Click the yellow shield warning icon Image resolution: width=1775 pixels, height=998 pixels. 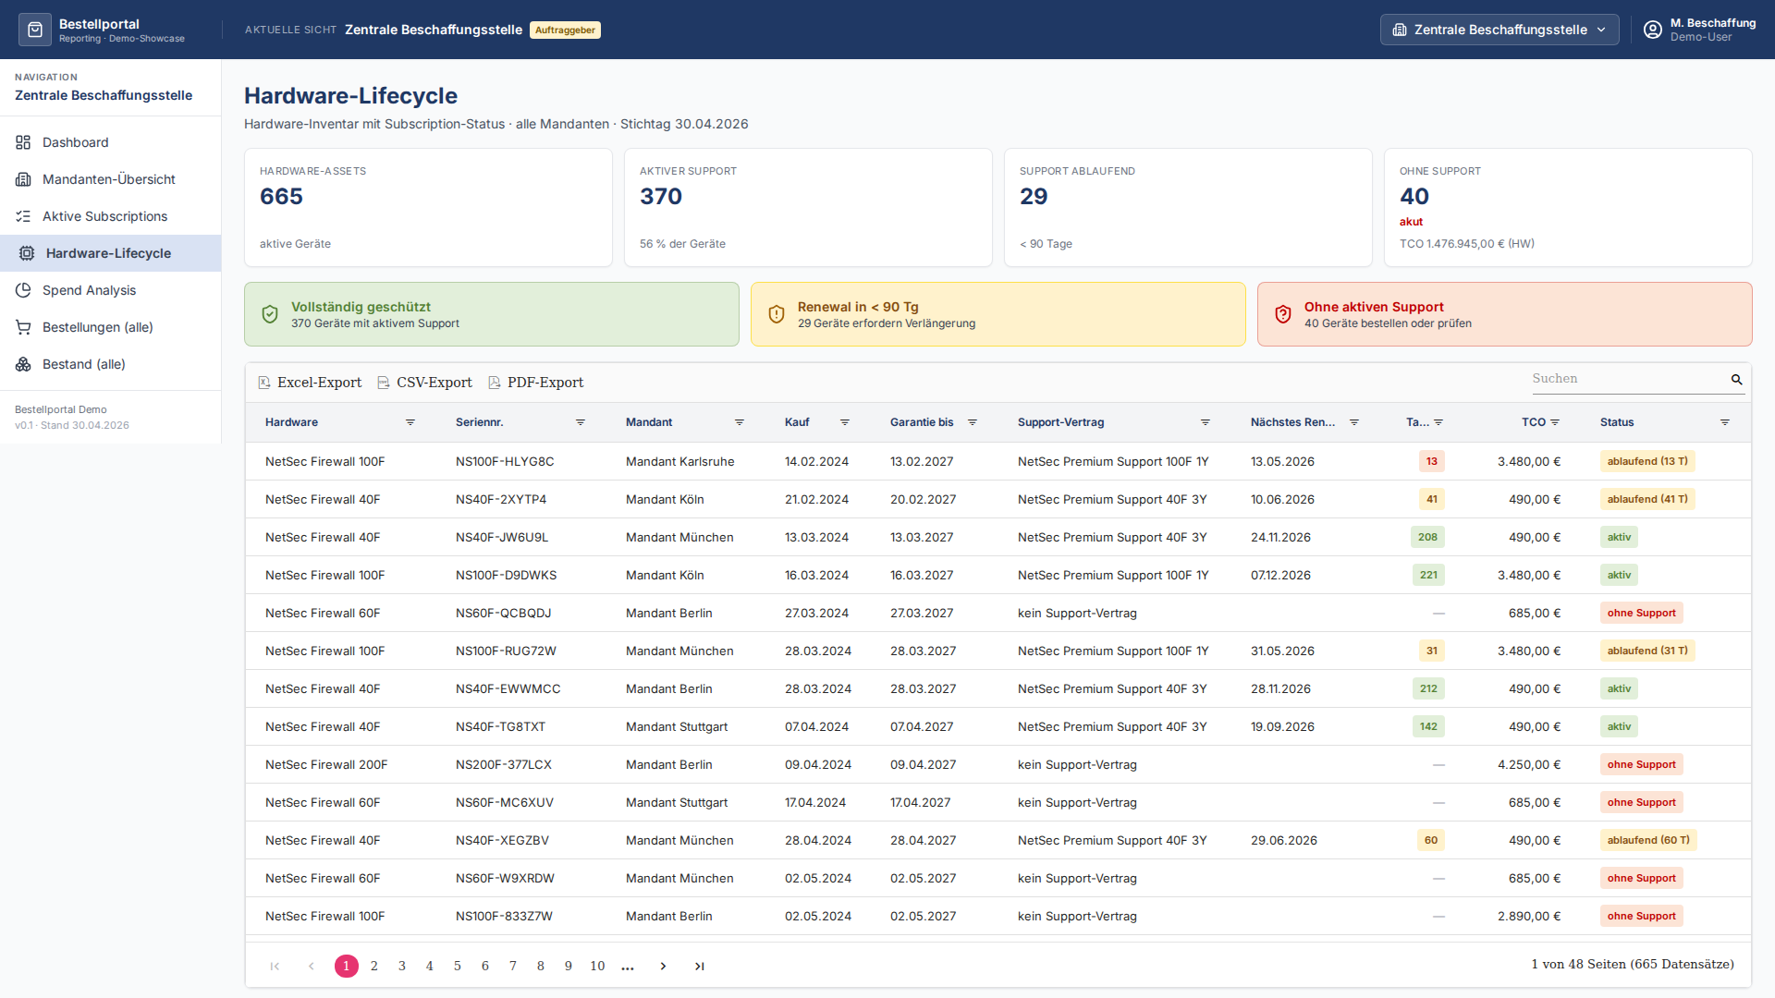777,314
